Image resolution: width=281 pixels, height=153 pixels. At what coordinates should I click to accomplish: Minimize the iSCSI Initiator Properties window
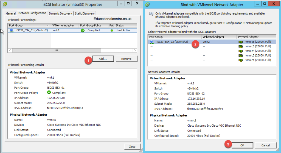(x=121, y=3)
